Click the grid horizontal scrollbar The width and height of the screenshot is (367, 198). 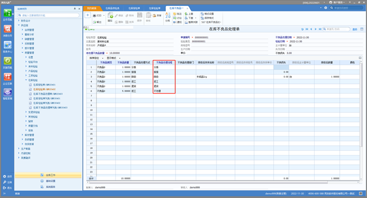click(208, 182)
